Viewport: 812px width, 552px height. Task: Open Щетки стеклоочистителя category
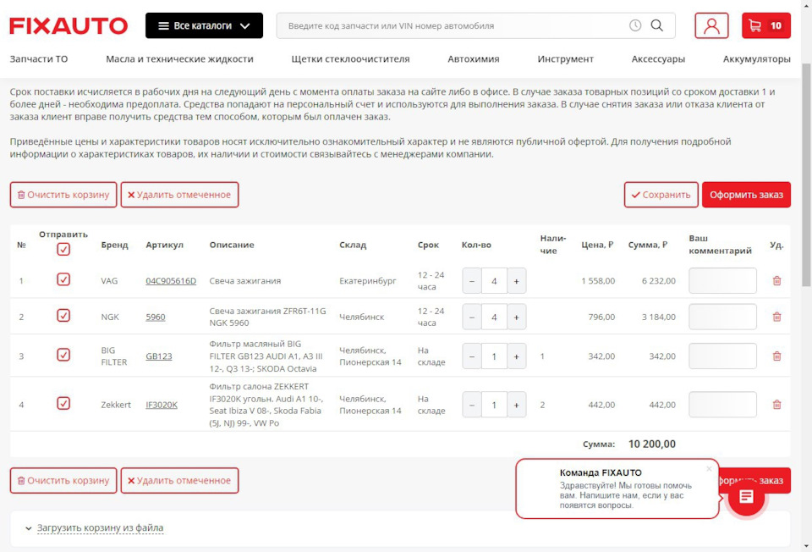coord(350,59)
